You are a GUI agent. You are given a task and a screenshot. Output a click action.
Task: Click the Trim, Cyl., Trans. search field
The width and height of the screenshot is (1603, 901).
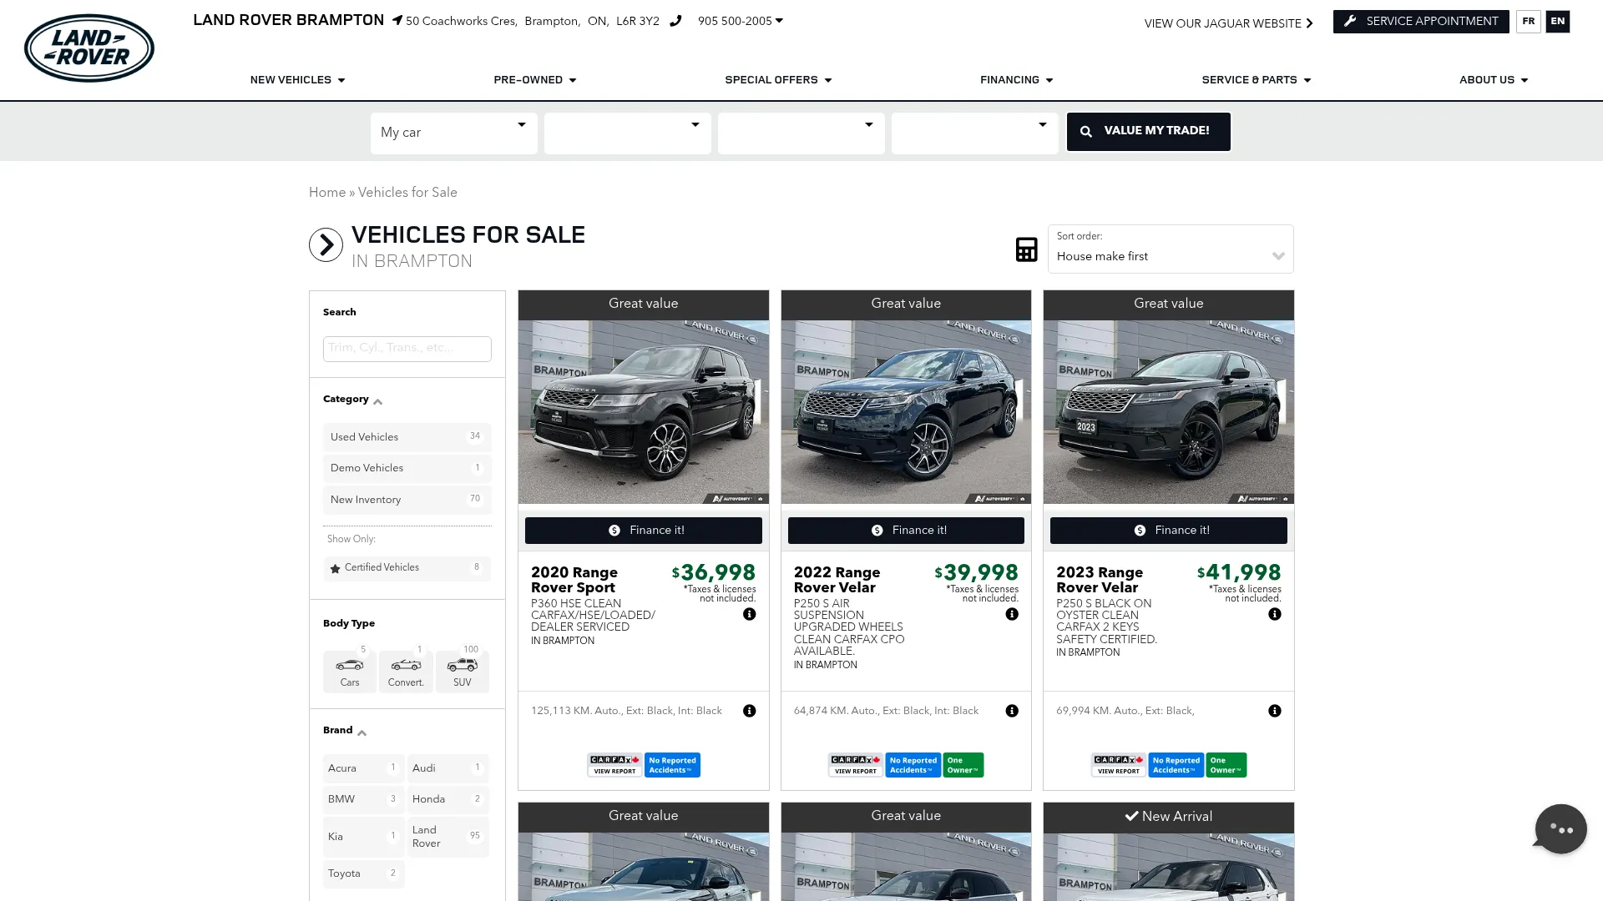click(407, 349)
